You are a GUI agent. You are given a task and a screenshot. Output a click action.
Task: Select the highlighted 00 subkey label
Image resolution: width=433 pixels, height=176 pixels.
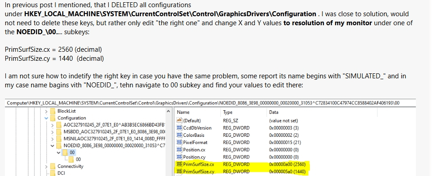point(72,152)
